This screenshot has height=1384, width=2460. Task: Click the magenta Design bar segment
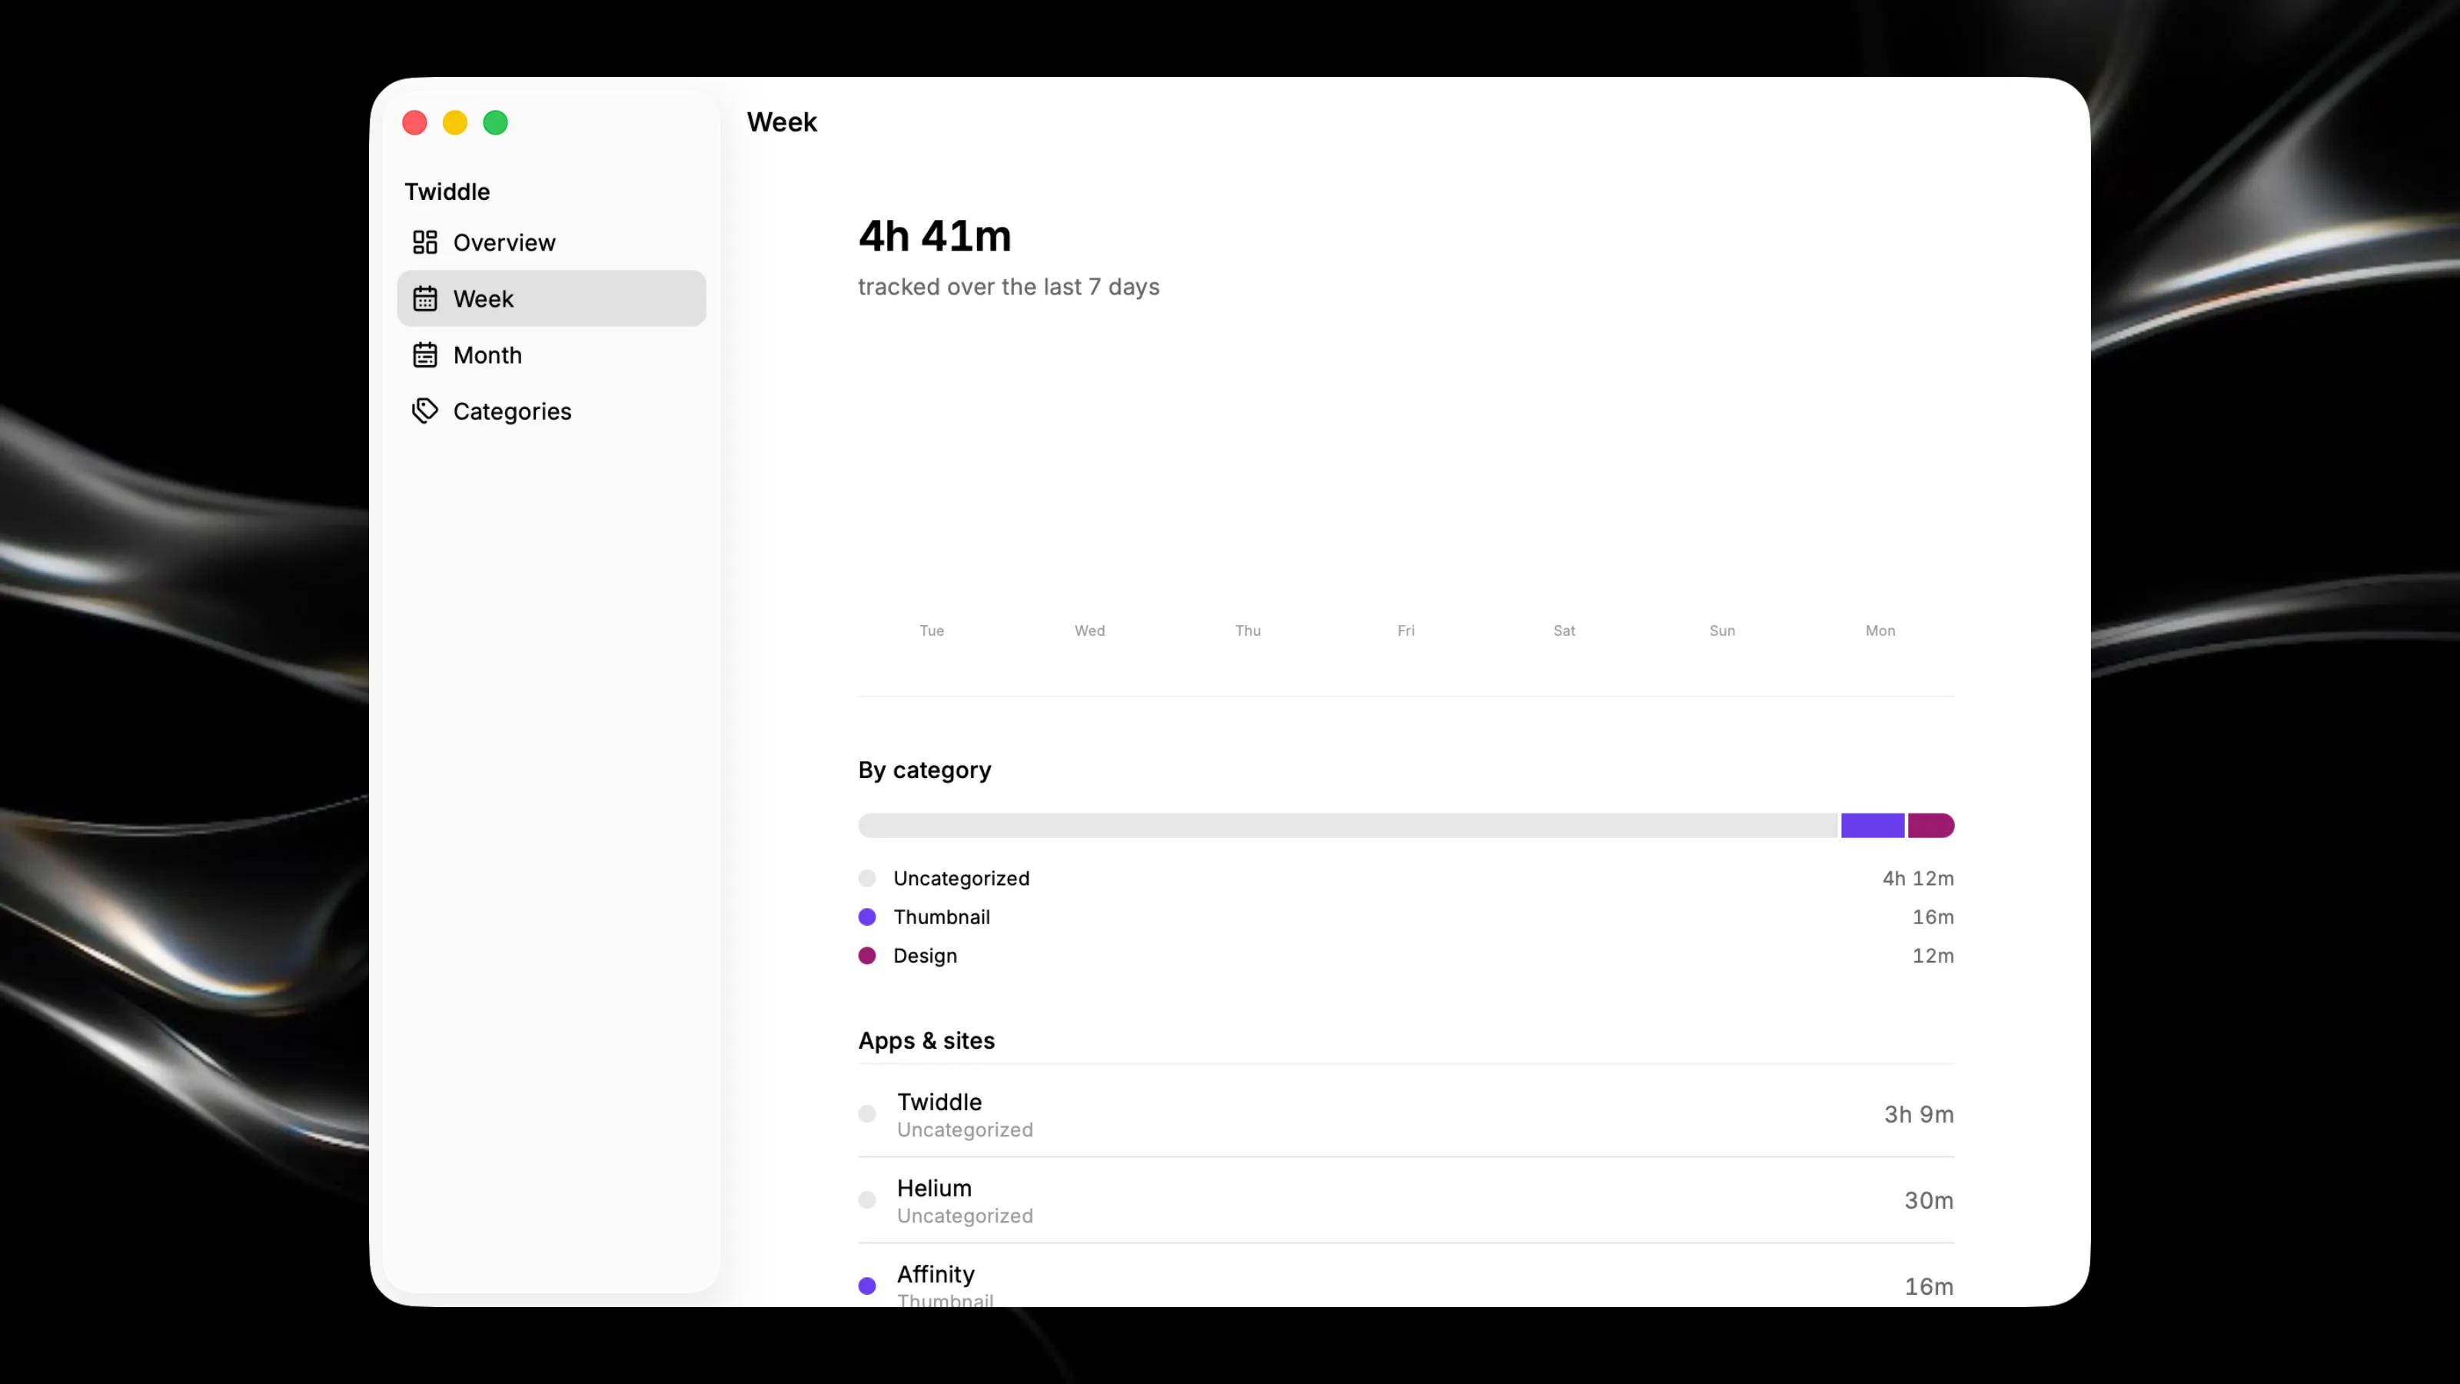point(1931,825)
